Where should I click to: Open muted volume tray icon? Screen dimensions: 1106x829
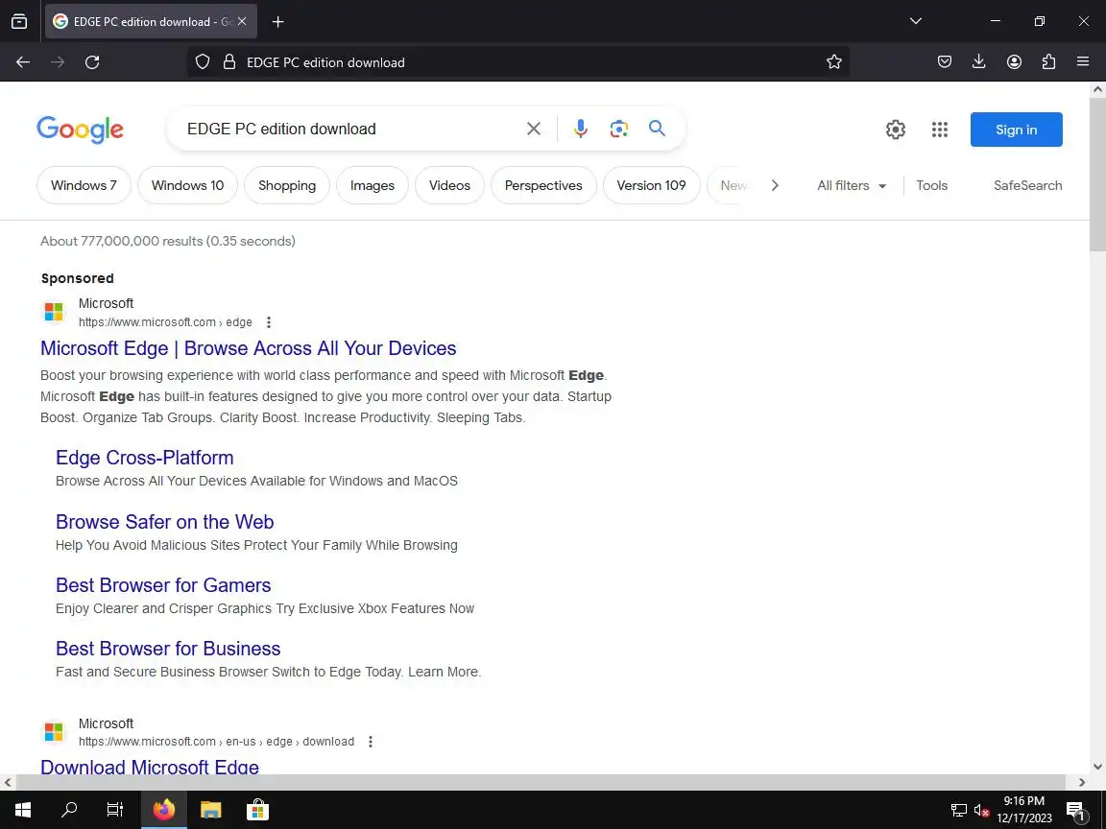[x=981, y=811]
